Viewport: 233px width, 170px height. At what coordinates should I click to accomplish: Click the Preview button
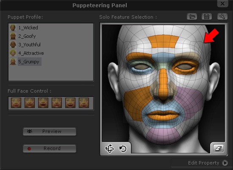point(50,131)
